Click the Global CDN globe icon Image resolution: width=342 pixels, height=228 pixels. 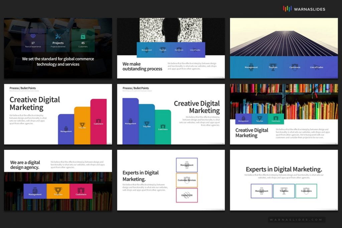coord(187,195)
